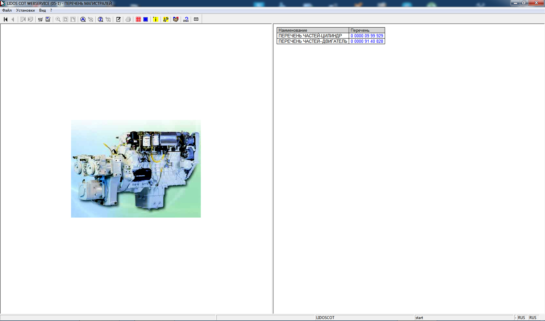545x321 pixels.
Task: Click the search A magnifier icon
Action: tap(83, 19)
